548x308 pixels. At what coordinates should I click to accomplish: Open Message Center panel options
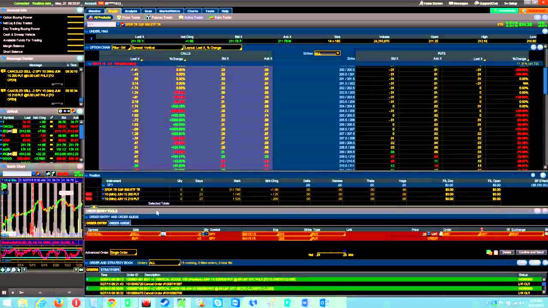click(80, 59)
